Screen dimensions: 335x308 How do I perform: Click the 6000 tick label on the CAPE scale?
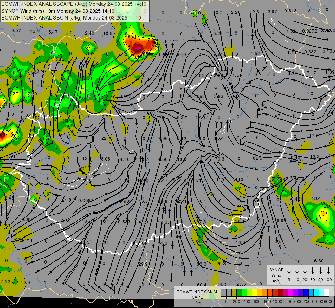[328, 301]
